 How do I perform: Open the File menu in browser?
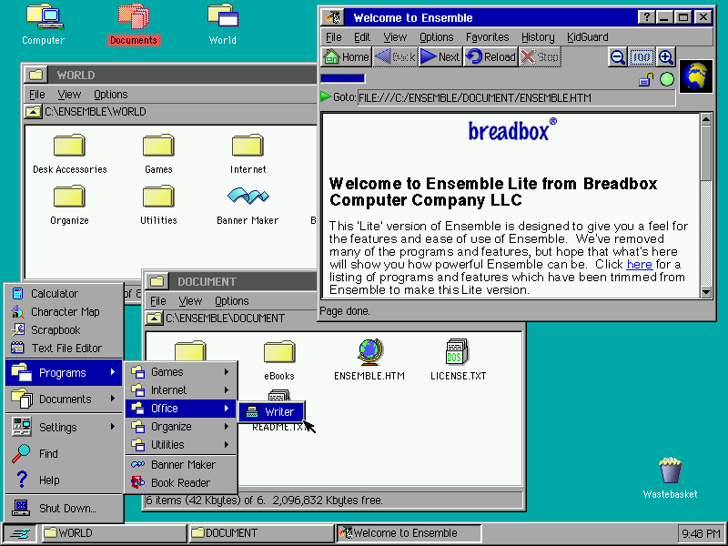click(x=333, y=37)
